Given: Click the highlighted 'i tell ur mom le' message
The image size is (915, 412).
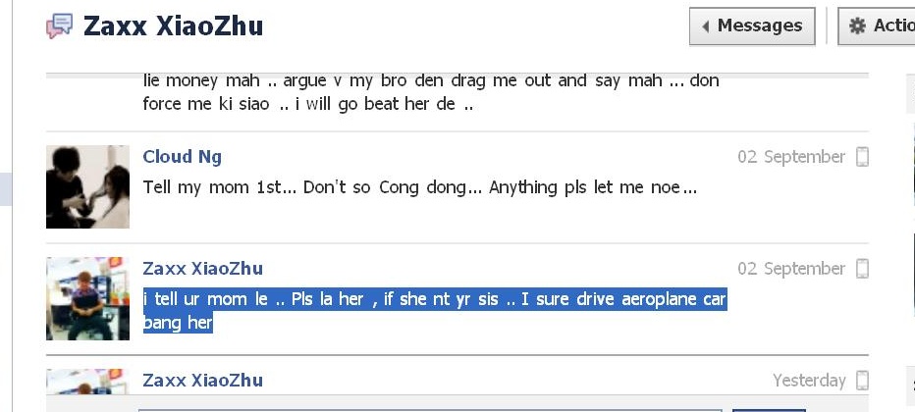Looking at the screenshot, I should 435,311.
